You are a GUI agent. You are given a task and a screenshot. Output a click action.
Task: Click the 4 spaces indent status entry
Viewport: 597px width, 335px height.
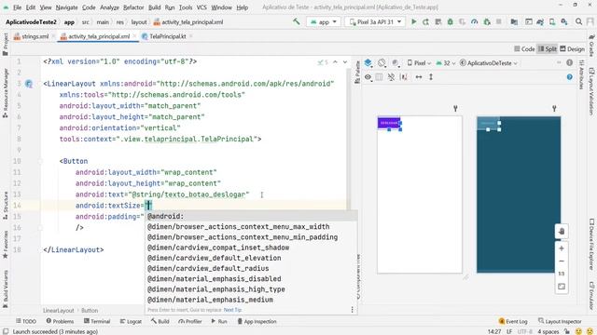(548, 331)
